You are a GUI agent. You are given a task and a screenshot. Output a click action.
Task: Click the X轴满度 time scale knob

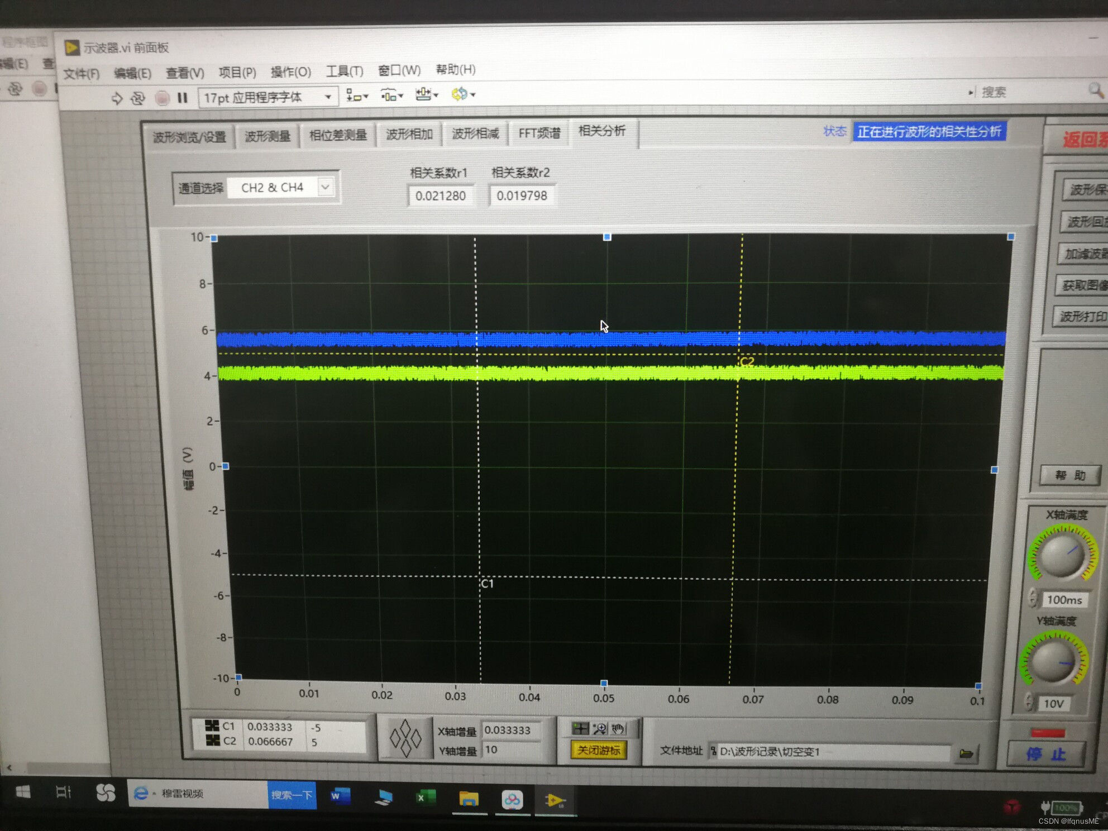click(x=1063, y=555)
